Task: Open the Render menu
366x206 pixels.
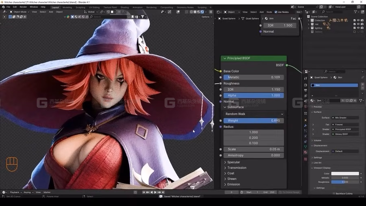Action: (x=23, y=7)
